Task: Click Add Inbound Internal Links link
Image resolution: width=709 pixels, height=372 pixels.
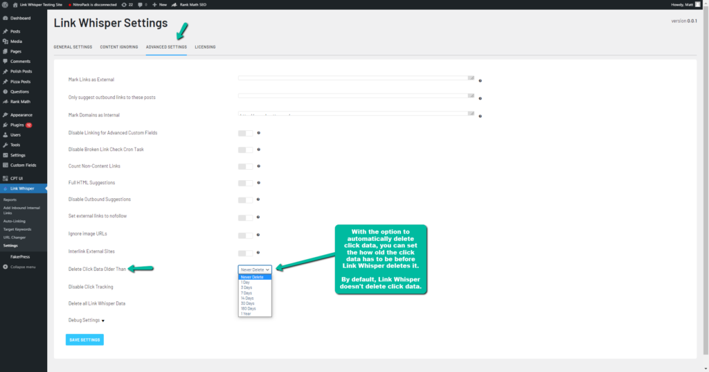Action: [x=21, y=211]
